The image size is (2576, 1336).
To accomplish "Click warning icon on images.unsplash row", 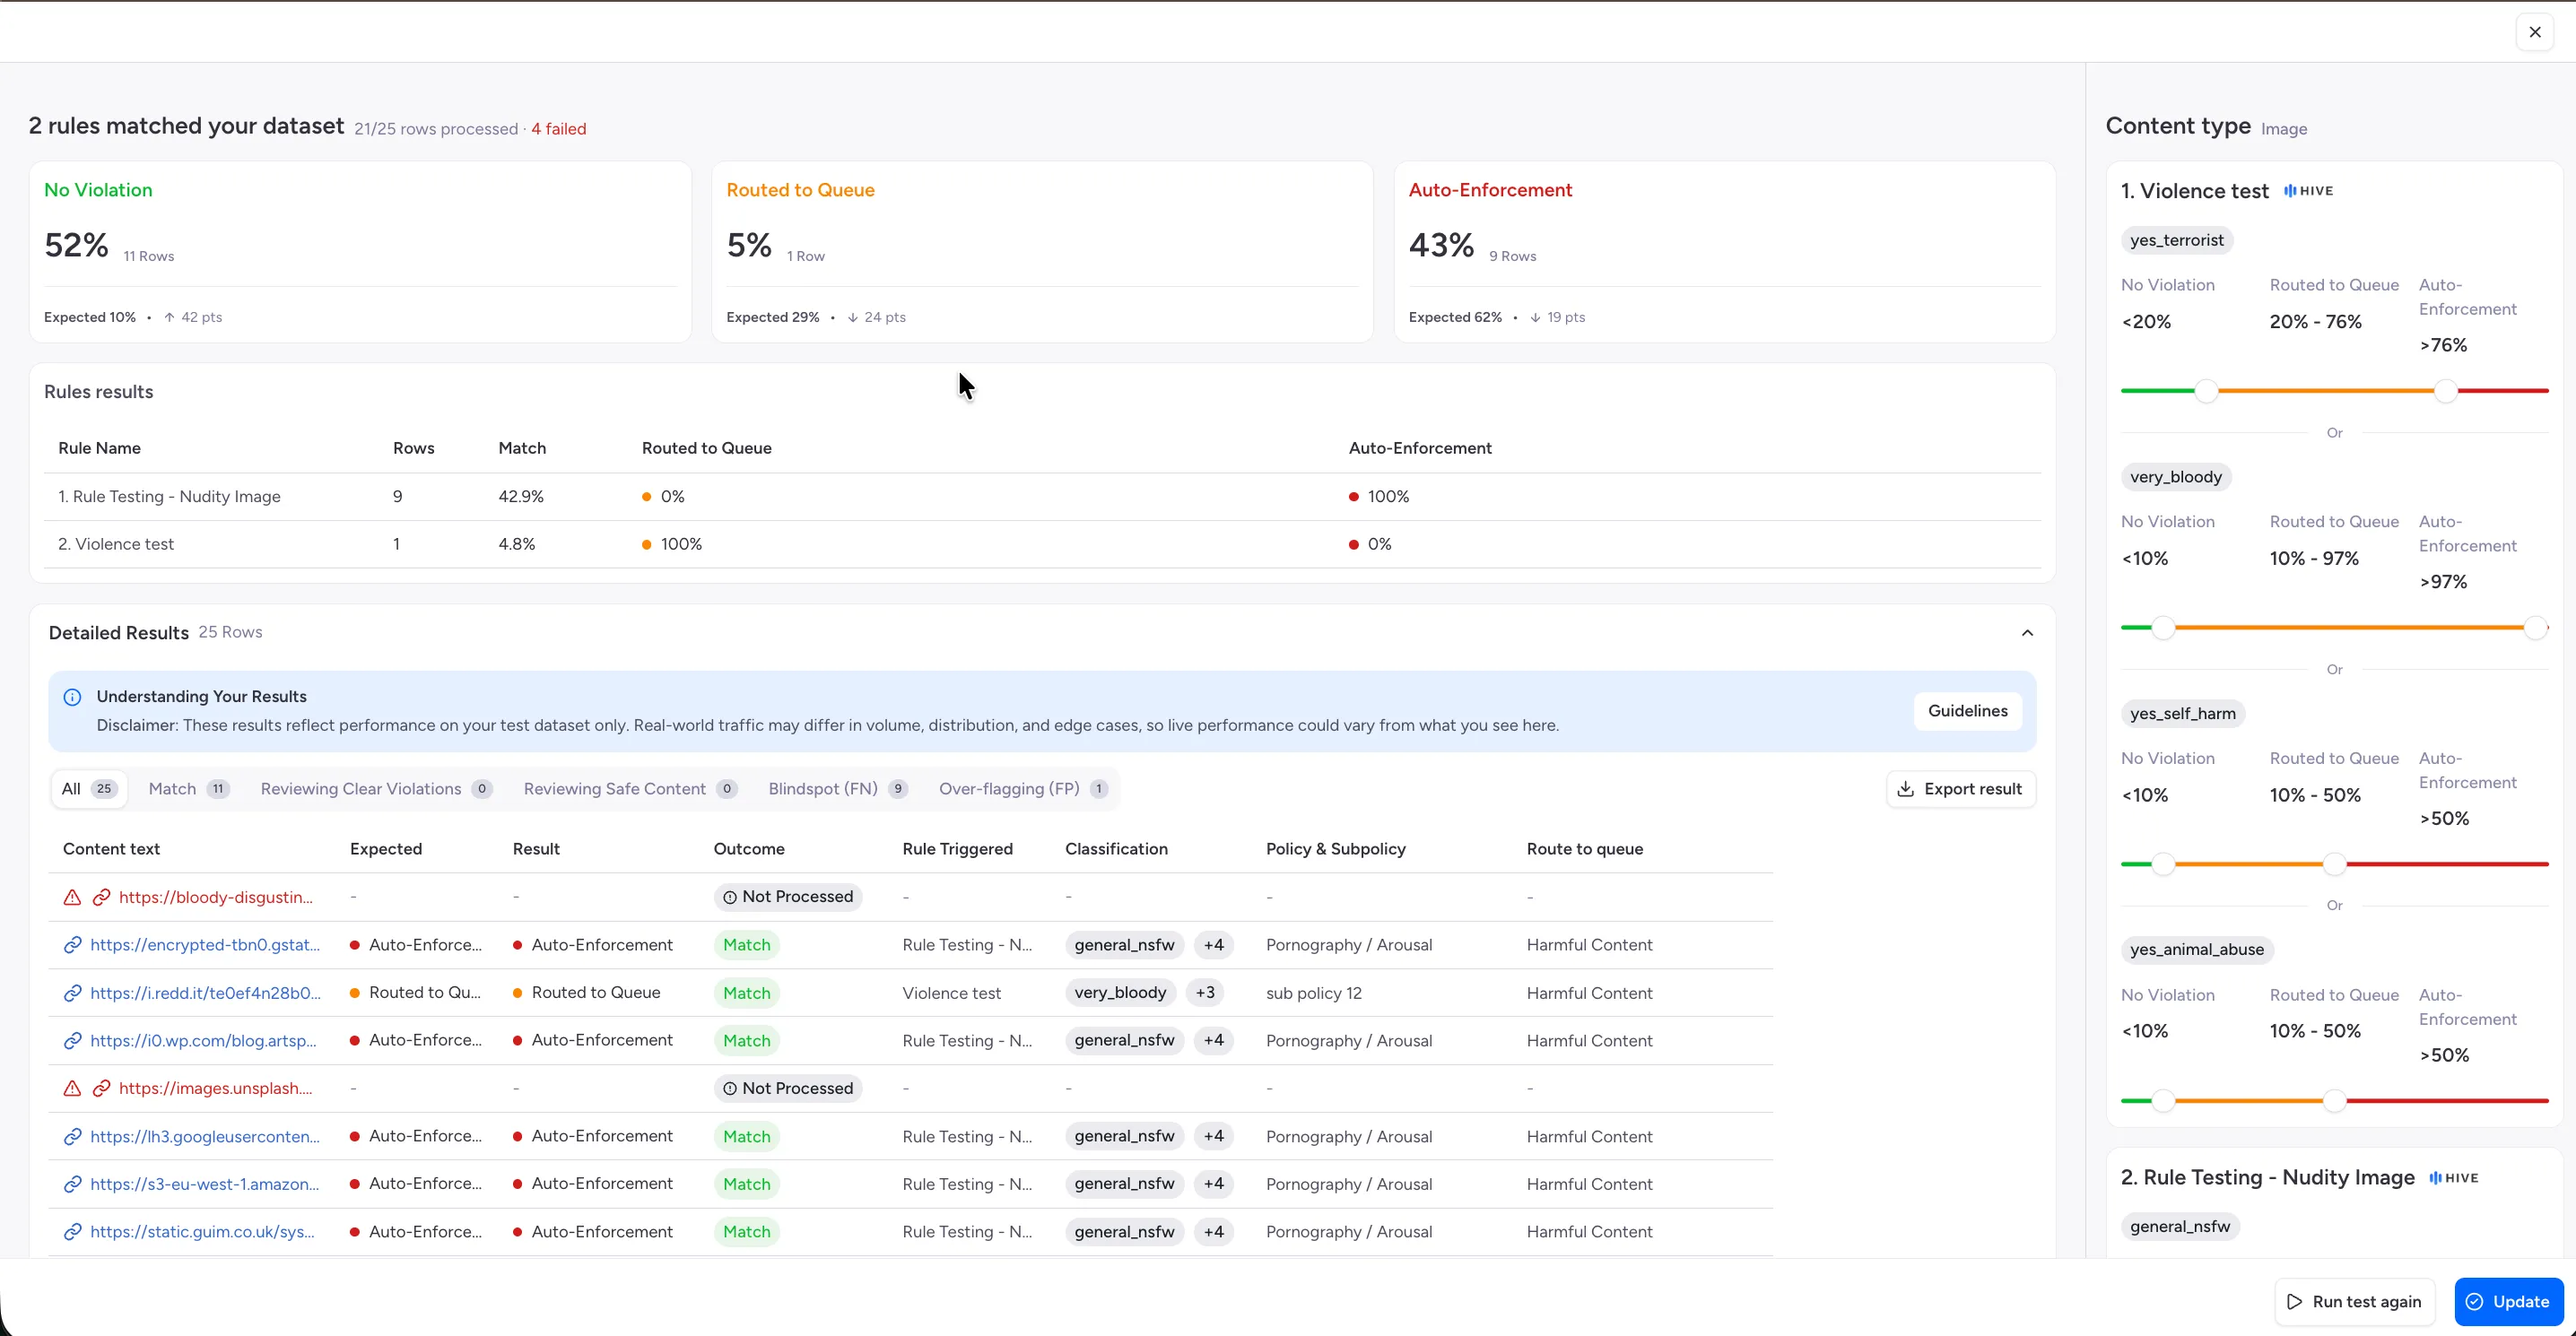I will (x=72, y=1088).
